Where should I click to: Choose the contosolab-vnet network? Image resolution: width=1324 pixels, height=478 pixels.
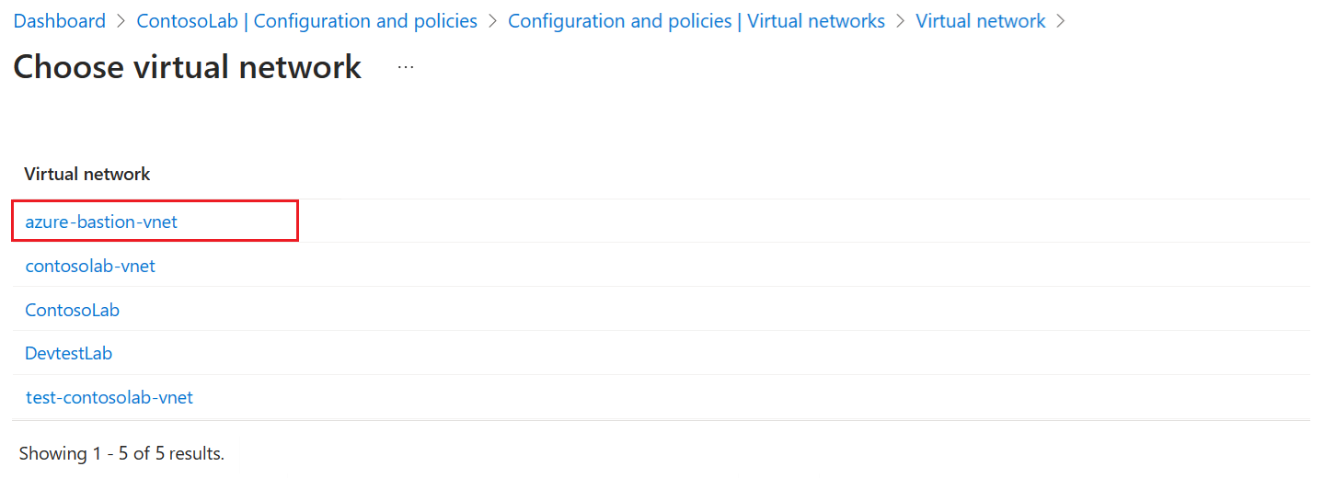(x=90, y=266)
